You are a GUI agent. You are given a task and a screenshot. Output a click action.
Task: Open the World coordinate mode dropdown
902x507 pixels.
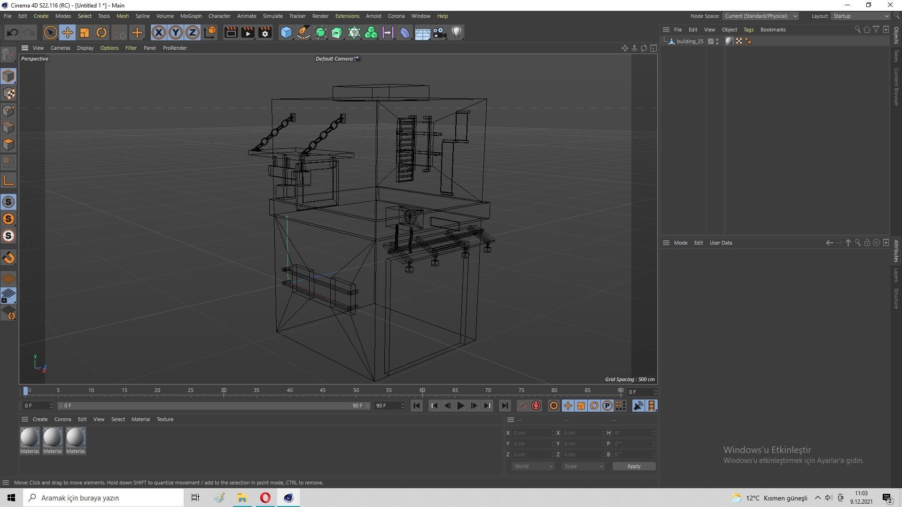[x=533, y=466]
